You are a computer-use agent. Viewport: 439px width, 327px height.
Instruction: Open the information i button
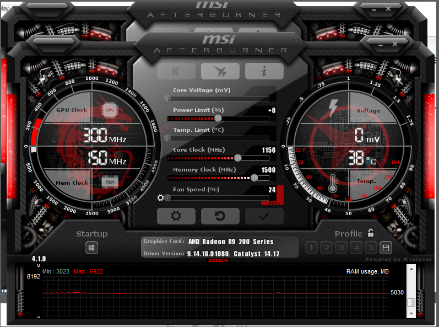point(264,71)
